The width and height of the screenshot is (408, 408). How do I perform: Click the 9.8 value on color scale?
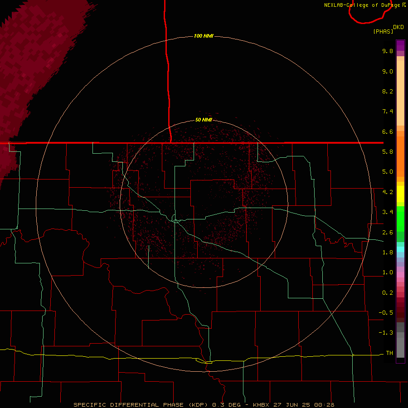(388, 51)
